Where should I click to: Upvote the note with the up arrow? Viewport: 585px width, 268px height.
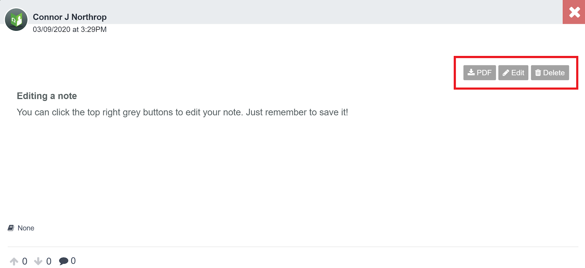14,261
